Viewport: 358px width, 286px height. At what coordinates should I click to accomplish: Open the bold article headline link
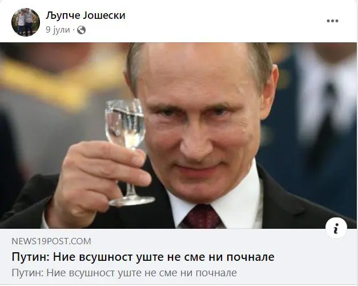tap(143, 257)
